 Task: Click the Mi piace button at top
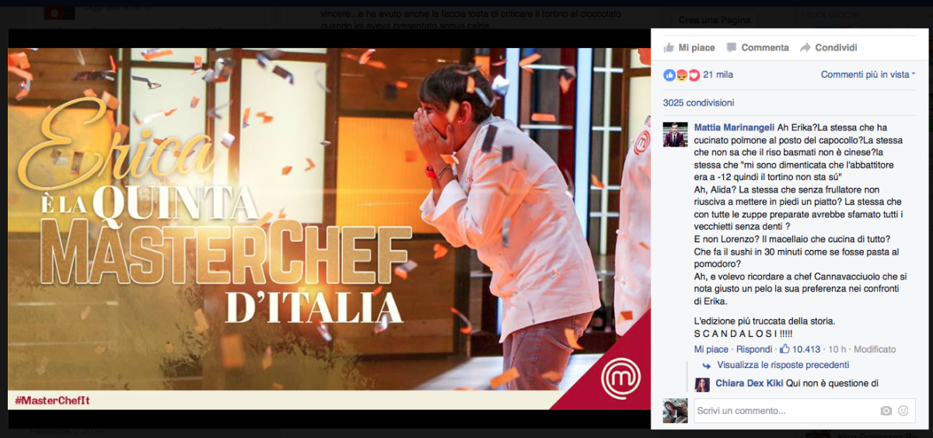tap(689, 47)
